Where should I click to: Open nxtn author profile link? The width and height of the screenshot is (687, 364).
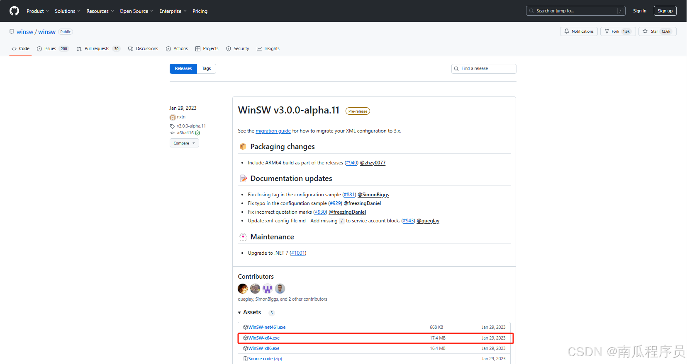click(181, 117)
